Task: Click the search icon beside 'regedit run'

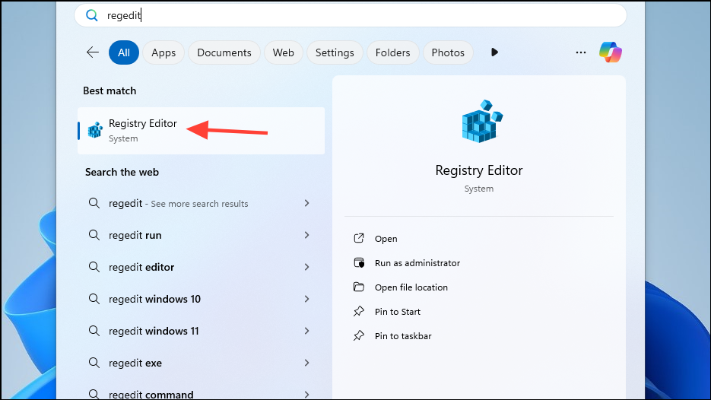Action: tap(94, 235)
